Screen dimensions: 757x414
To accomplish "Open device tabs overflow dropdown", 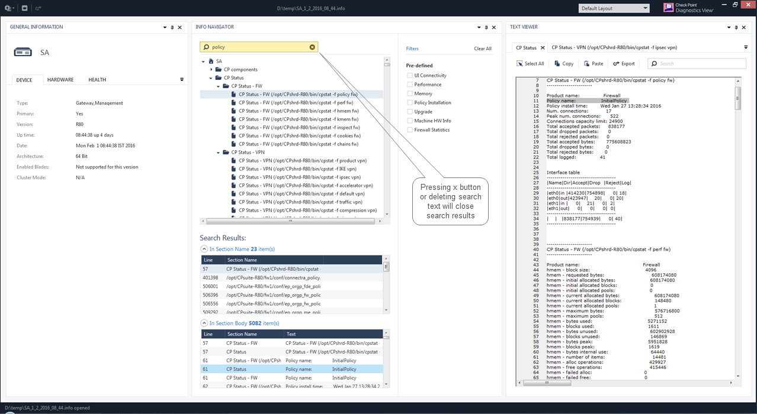I will 182,79.
